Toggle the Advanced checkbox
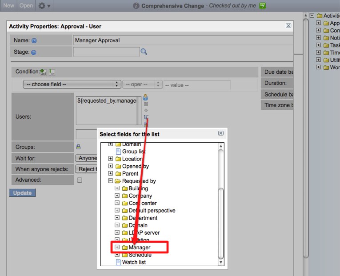340x276 pixels. (80, 180)
